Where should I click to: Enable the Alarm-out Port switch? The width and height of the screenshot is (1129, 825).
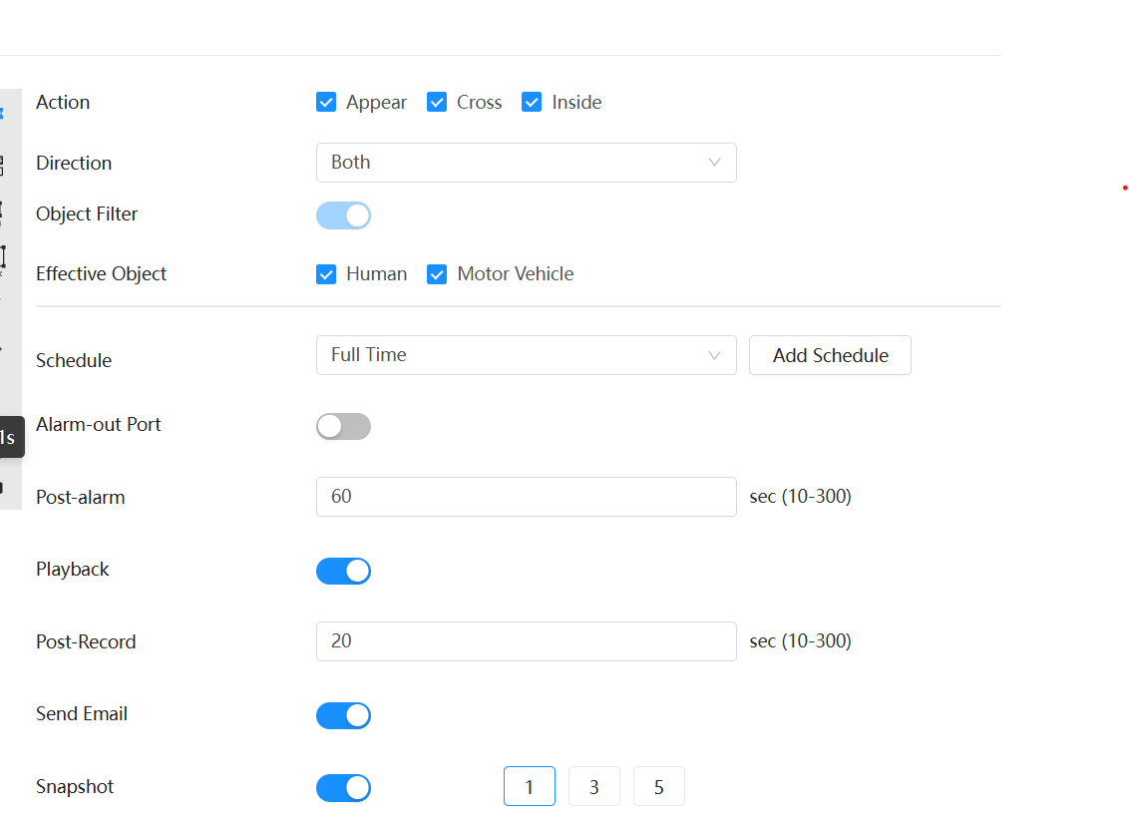click(x=343, y=426)
